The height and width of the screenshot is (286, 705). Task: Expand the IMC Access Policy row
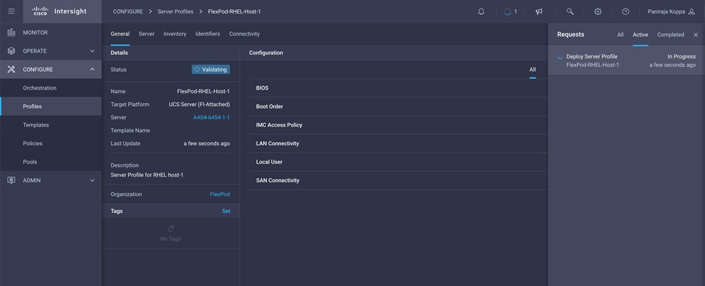click(x=398, y=125)
